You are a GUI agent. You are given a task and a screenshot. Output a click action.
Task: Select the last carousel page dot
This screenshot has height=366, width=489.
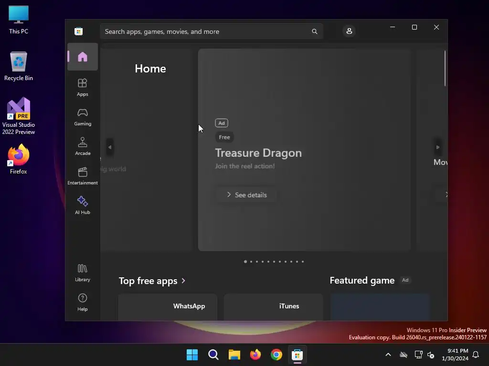(303, 262)
